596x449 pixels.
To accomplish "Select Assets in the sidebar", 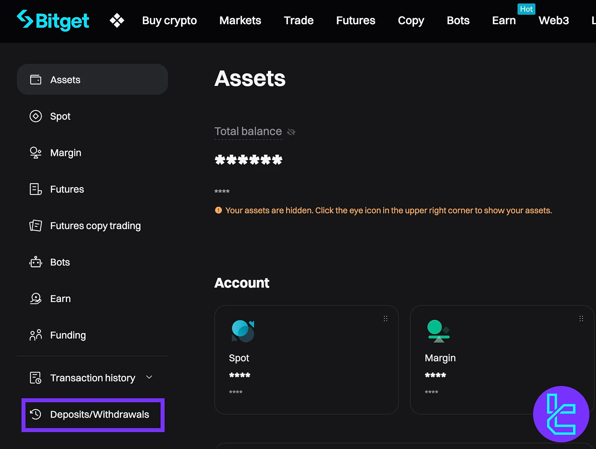I will [x=92, y=79].
